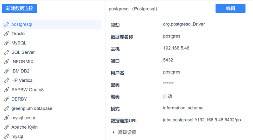Click the link icon beside Apache Kylin
The width and height of the screenshot is (253, 140).
[x=7, y=127]
